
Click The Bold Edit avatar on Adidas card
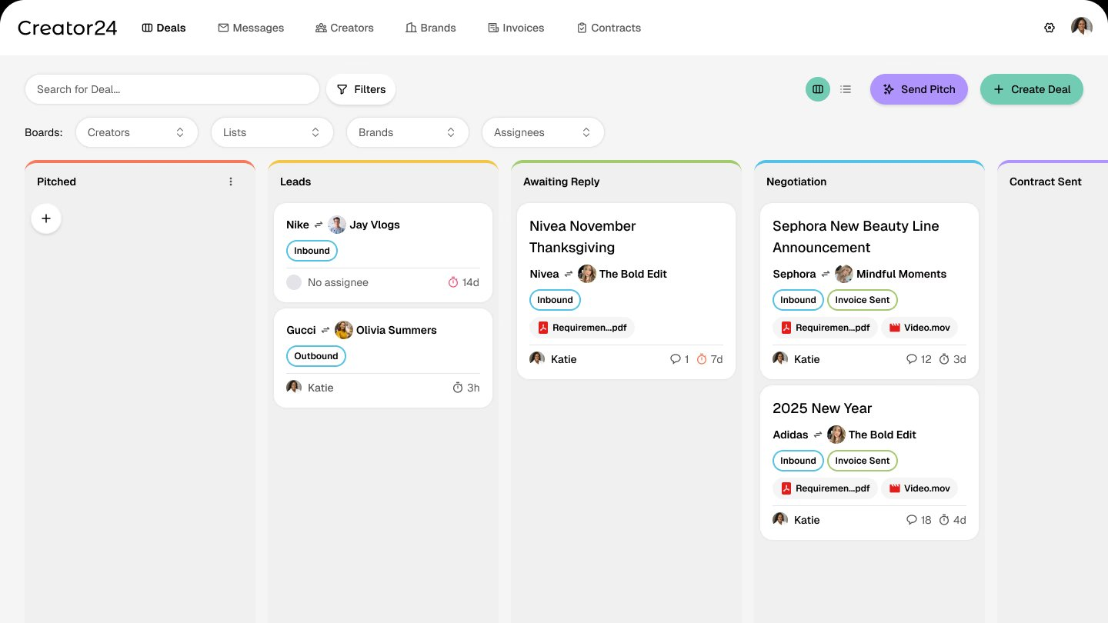(x=836, y=435)
